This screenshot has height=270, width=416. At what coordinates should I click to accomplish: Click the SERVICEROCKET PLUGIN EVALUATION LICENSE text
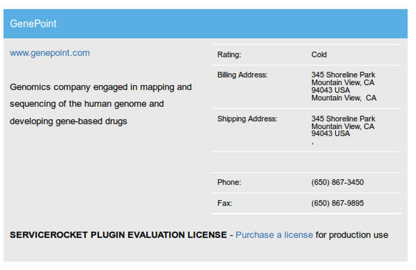click(x=118, y=235)
